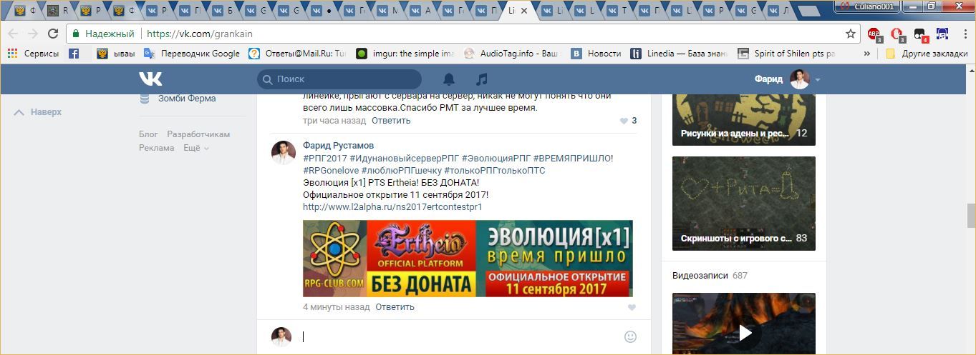Open a new browser tab
This screenshot has width=976, height=355.
[810, 11]
